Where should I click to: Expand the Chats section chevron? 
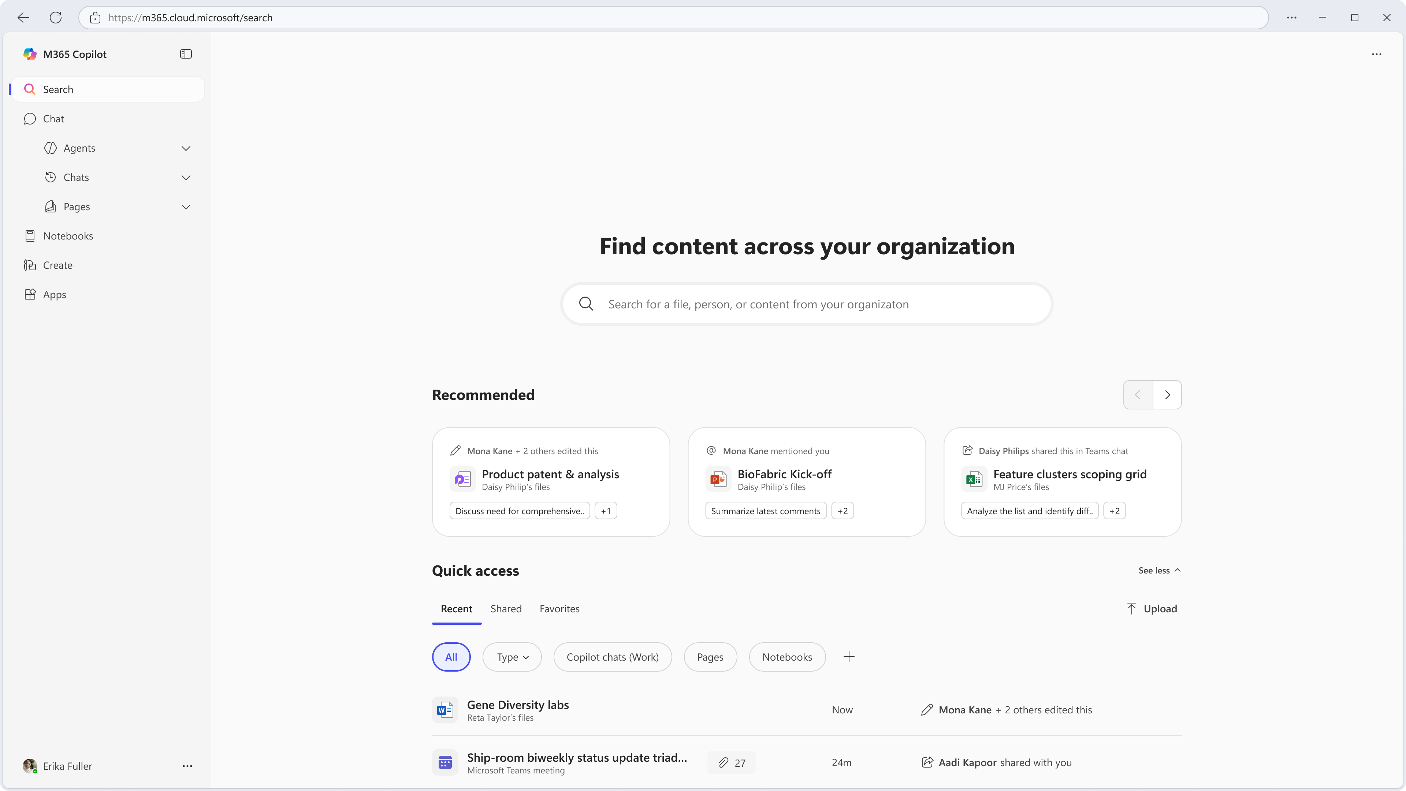[x=186, y=177]
